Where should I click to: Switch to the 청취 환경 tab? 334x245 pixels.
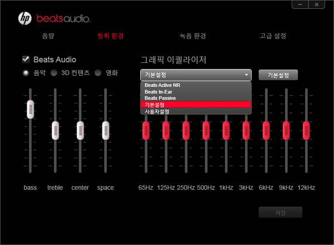(x=110, y=36)
